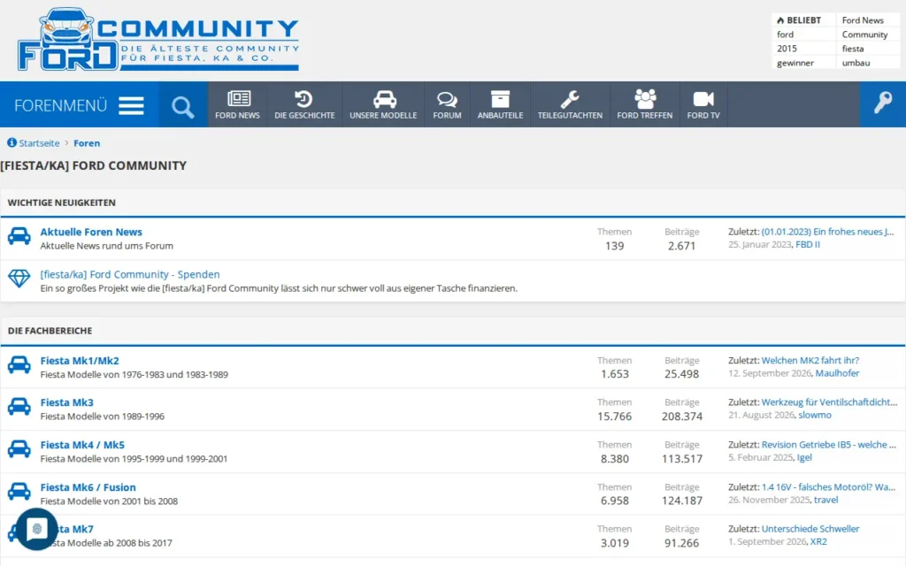The image size is (906, 566).
Task: Select Teilegutachten menu label
Action: tap(570, 116)
